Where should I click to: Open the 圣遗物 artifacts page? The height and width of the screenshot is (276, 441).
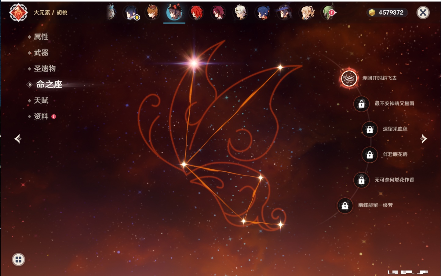[x=45, y=69]
